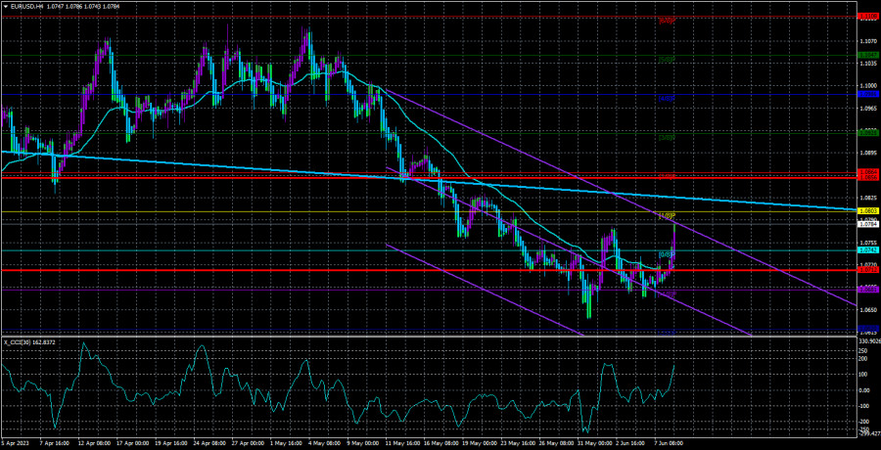Click the 7 Apr 16:00 time label

(x=54, y=443)
